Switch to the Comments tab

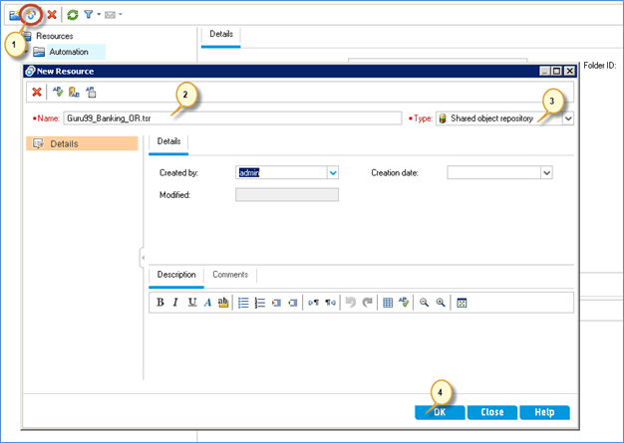(x=230, y=275)
